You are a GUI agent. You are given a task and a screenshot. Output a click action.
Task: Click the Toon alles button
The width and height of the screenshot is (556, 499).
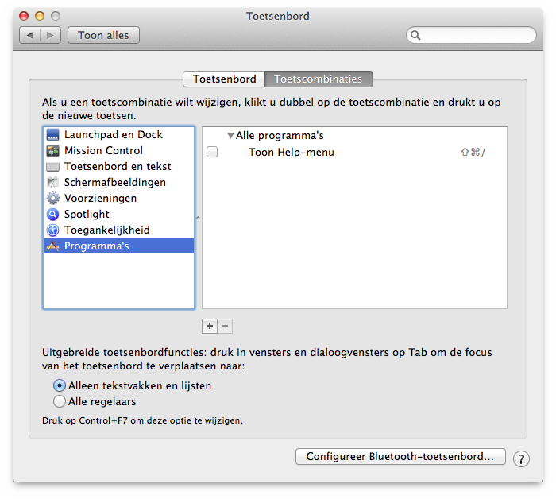coord(103,35)
